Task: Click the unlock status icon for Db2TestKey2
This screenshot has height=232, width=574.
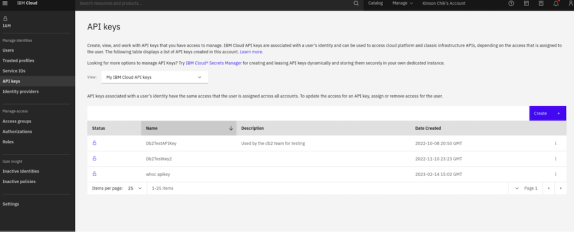Action: click(95, 158)
